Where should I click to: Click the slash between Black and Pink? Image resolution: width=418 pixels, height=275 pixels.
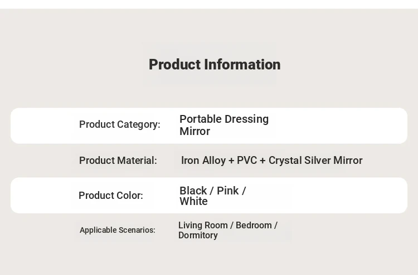tap(212, 191)
